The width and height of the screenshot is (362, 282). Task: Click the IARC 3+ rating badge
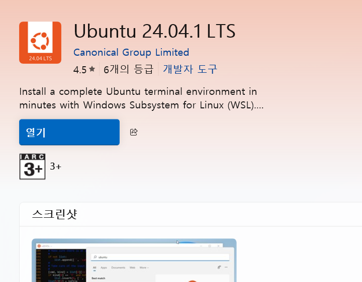(32, 167)
